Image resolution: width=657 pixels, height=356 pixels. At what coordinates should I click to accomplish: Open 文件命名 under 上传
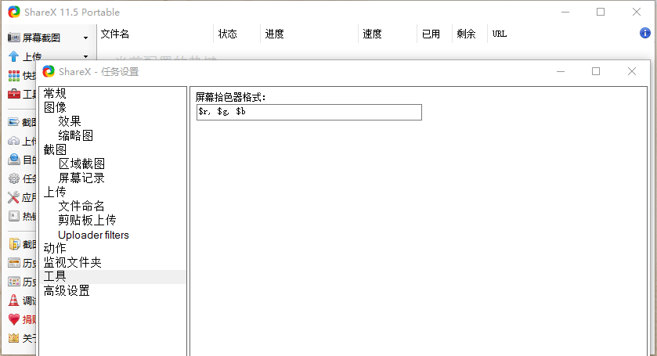(81, 206)
